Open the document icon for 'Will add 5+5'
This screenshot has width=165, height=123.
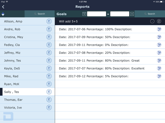159,21
